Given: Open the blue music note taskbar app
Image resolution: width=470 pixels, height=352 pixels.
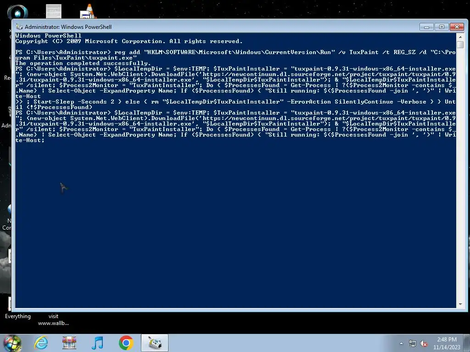Looking at the screenshot, I should pos(97,343).
